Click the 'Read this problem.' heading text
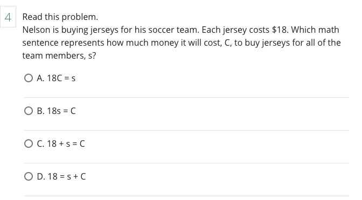 pos(60,17)
